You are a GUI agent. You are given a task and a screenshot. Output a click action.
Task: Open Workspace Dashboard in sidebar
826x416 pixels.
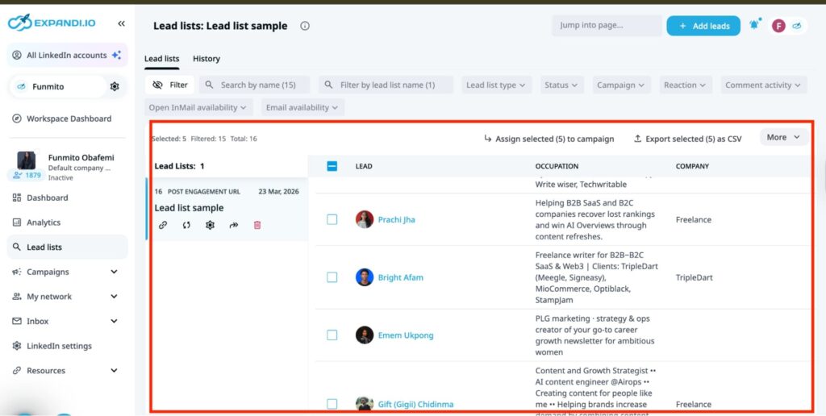click(68, 119)
